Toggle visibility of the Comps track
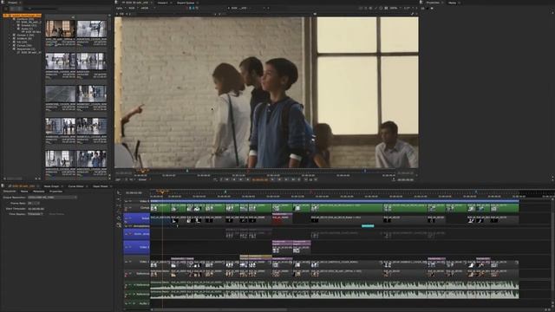 pos(126,208)
